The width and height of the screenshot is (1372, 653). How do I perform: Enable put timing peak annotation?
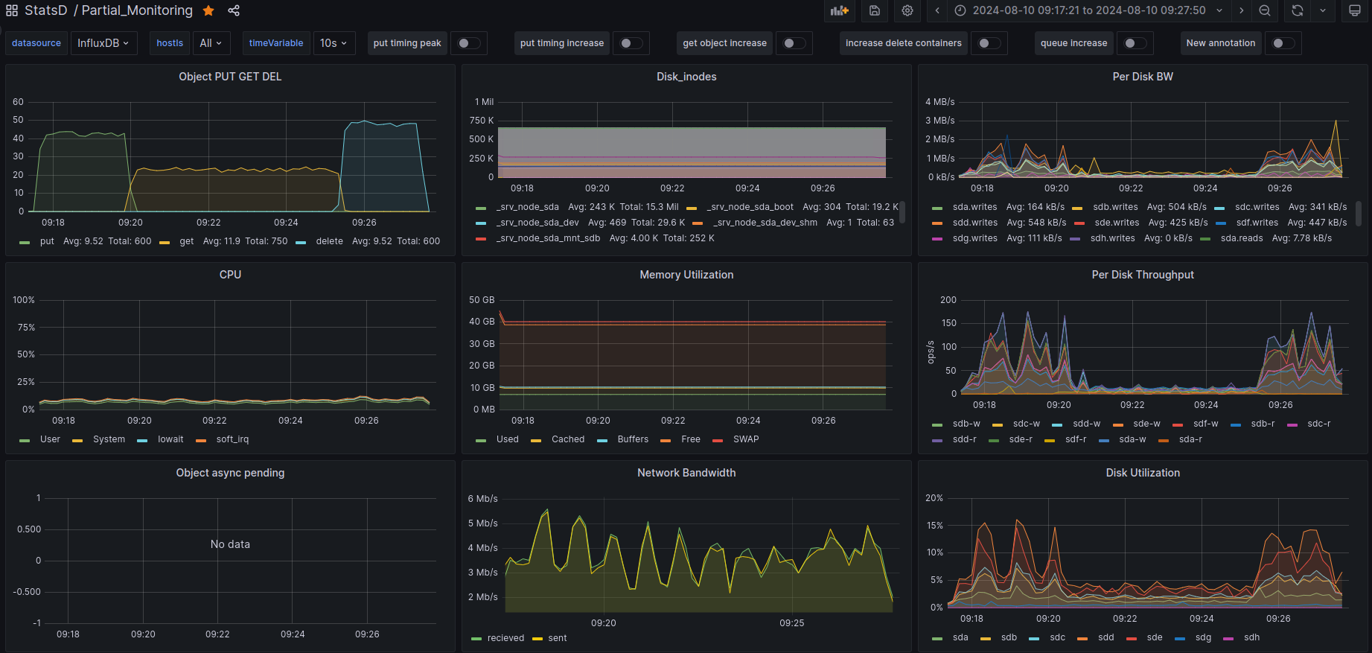[469, 43]
